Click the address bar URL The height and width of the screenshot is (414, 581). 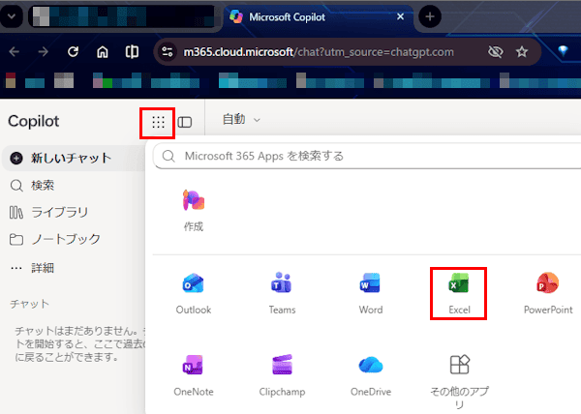319,52
